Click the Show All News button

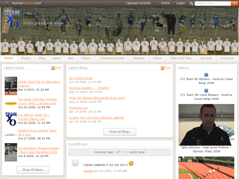click(33, 170)
